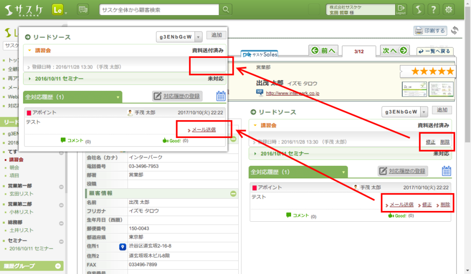471x274 pixels.
Task: Open the interpark website link
Action: coord(292,93)
